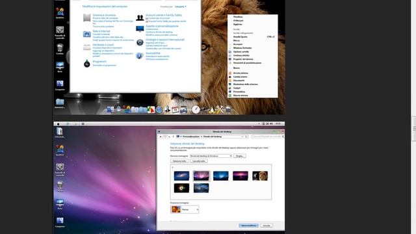Click the back arrow in Sfondo del desktop window
Image resolution: width=416 pixels, height=234 pixels.
point(161,136)
